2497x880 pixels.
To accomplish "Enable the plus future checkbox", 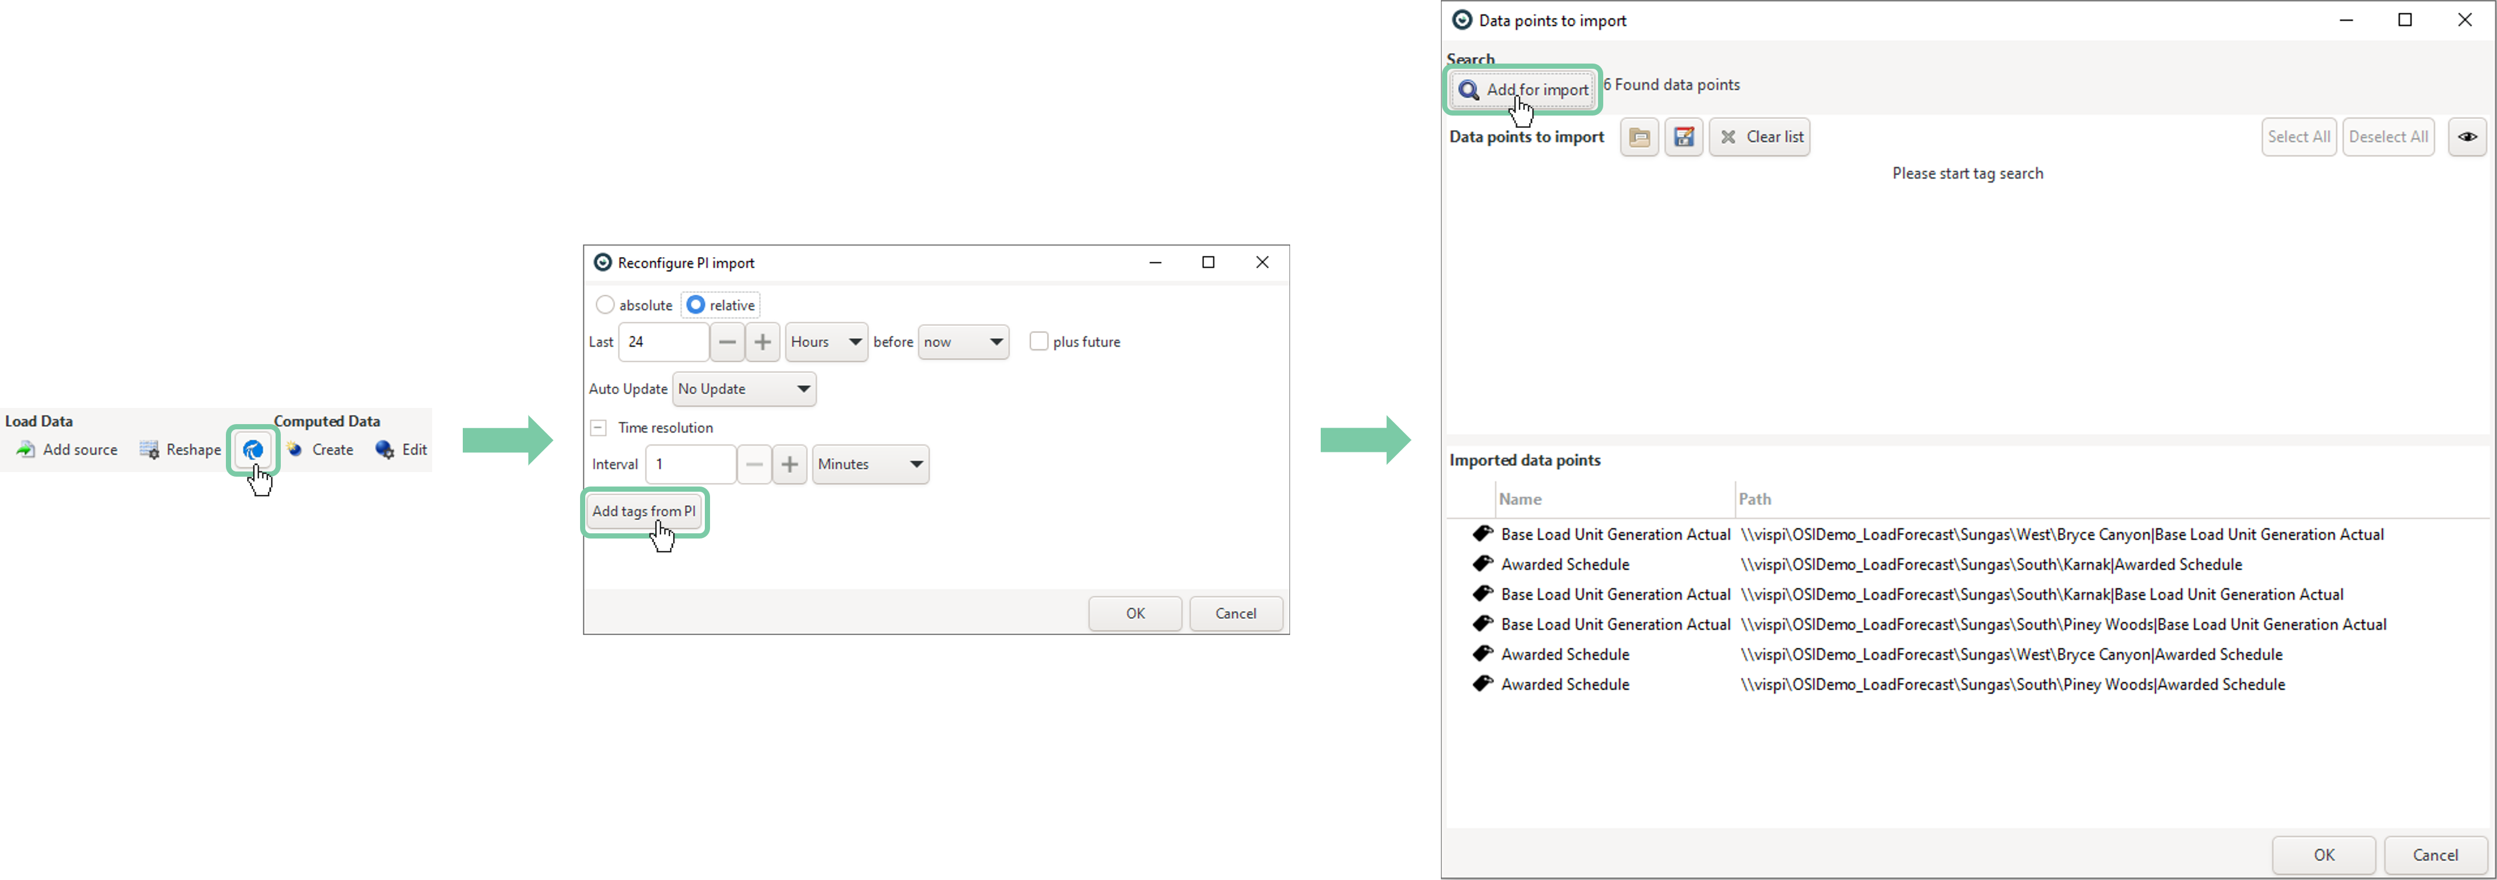I will [x=1039, y=342].
